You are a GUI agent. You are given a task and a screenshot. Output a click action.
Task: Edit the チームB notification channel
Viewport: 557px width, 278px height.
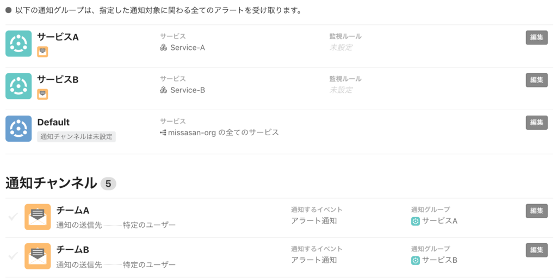coord(536,250)
